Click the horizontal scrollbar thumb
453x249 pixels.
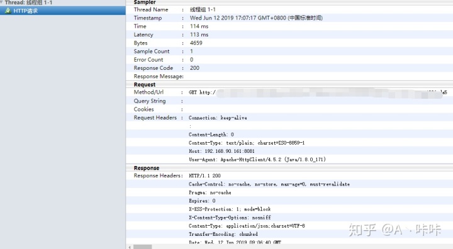[x=142, y=247]
